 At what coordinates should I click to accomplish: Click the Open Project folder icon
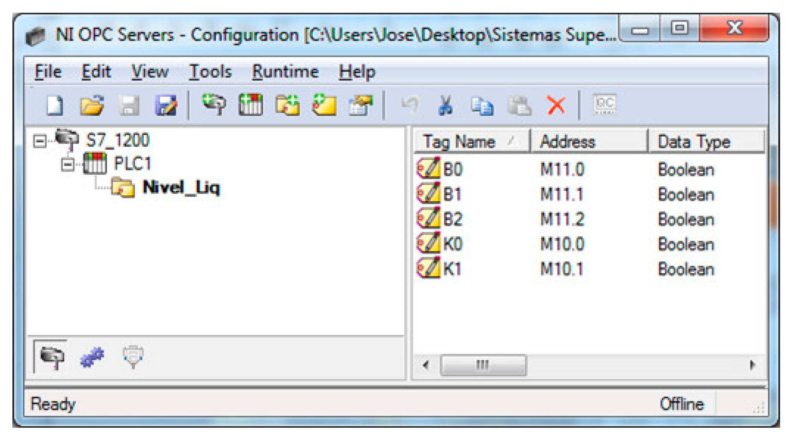92,106
